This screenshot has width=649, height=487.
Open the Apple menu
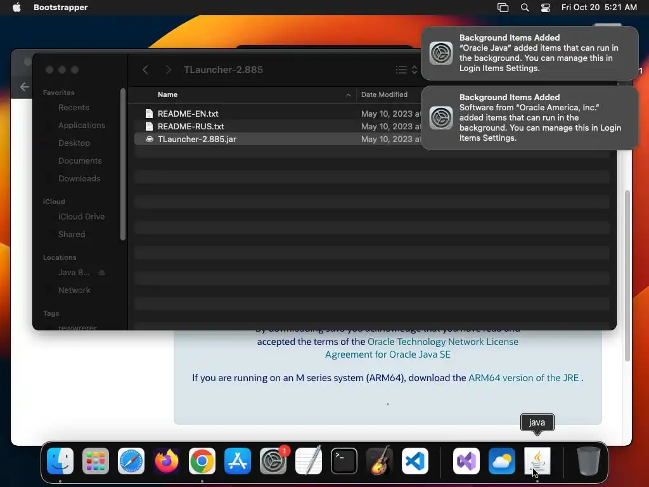point(16,8)
